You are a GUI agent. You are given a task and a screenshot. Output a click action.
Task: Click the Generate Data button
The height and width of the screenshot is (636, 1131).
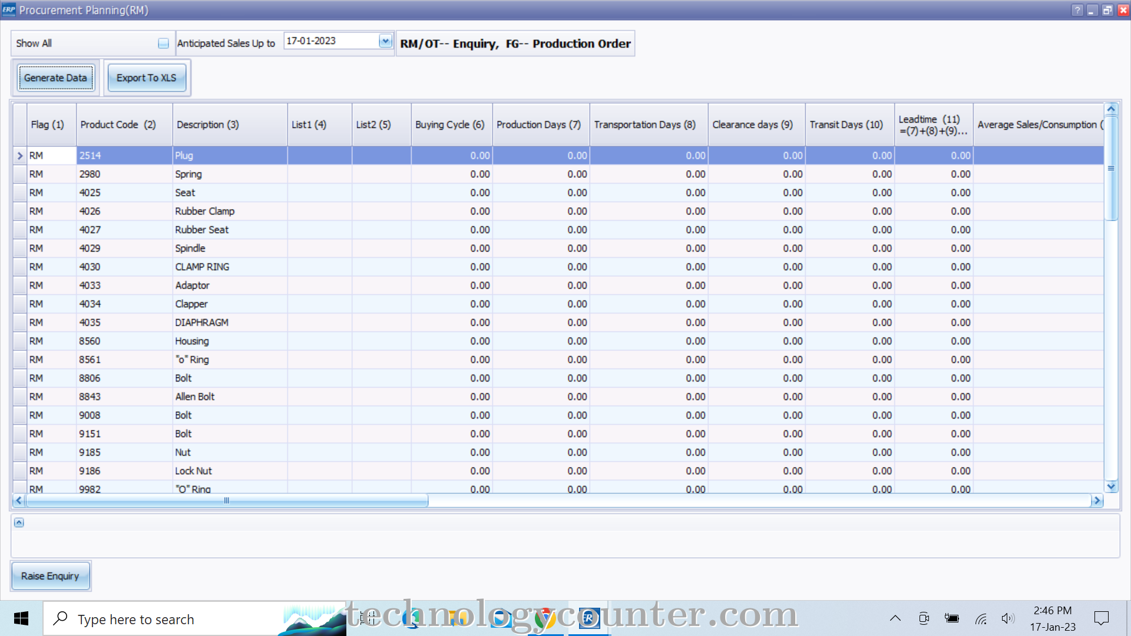click(55, 77)
